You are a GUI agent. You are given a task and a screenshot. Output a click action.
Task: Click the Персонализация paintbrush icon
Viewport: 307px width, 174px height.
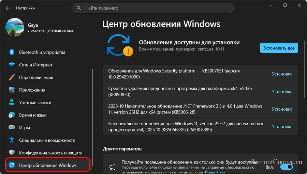(x=12, y=77)
